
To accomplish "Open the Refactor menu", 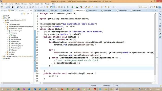I will coord(17,4).
